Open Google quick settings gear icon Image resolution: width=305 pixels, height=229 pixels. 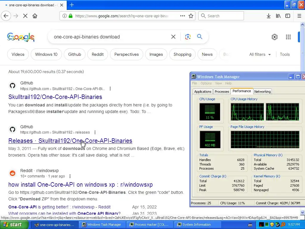click(x=274, y=37)
